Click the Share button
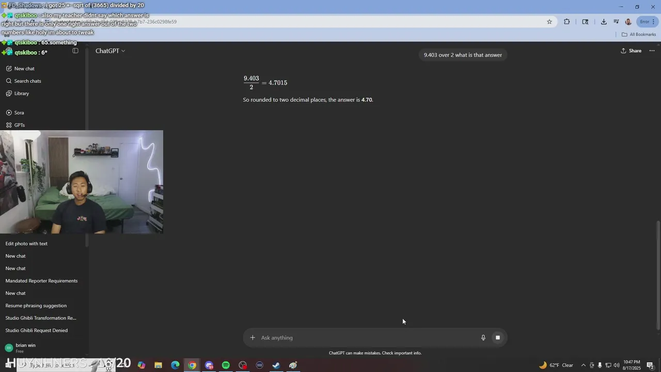Screen dimensions: 661x372 click(631, 51)
